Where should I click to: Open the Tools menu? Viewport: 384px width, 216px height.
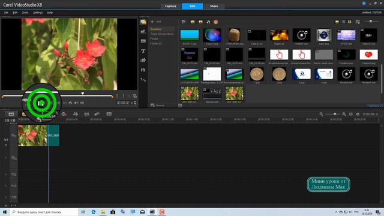point(25,13)
